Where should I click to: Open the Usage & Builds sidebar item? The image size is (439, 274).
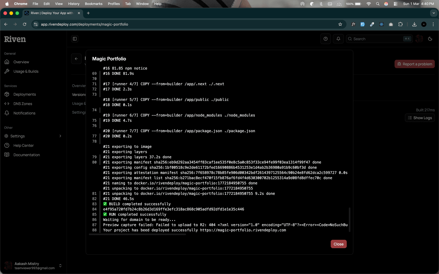[26, 71]
